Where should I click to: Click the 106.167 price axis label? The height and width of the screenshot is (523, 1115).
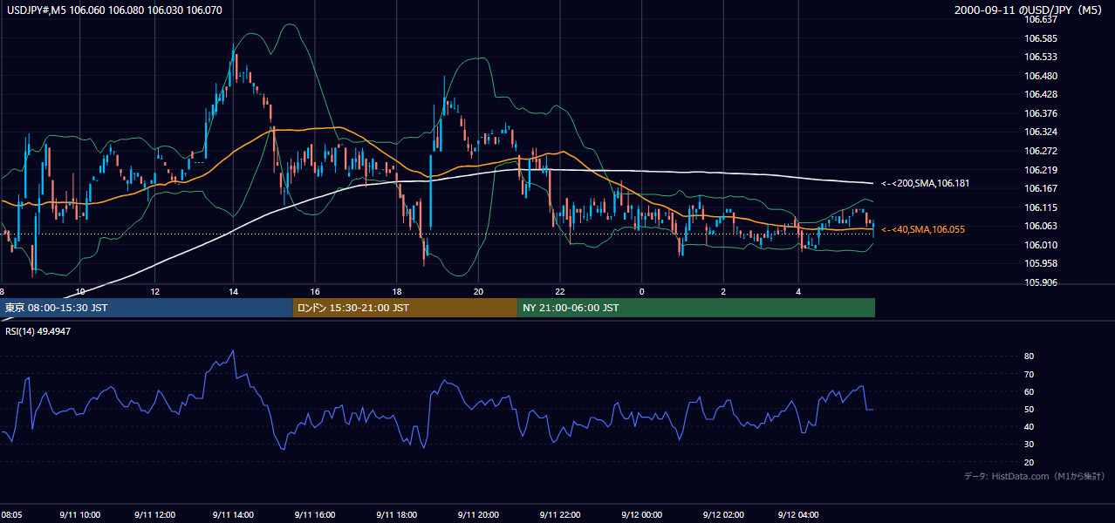(x=1040, y=188)
